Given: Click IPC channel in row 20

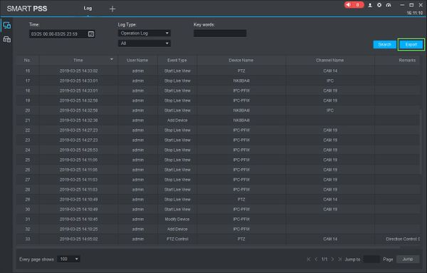Looking at the screenshot, I should (330, 110).
